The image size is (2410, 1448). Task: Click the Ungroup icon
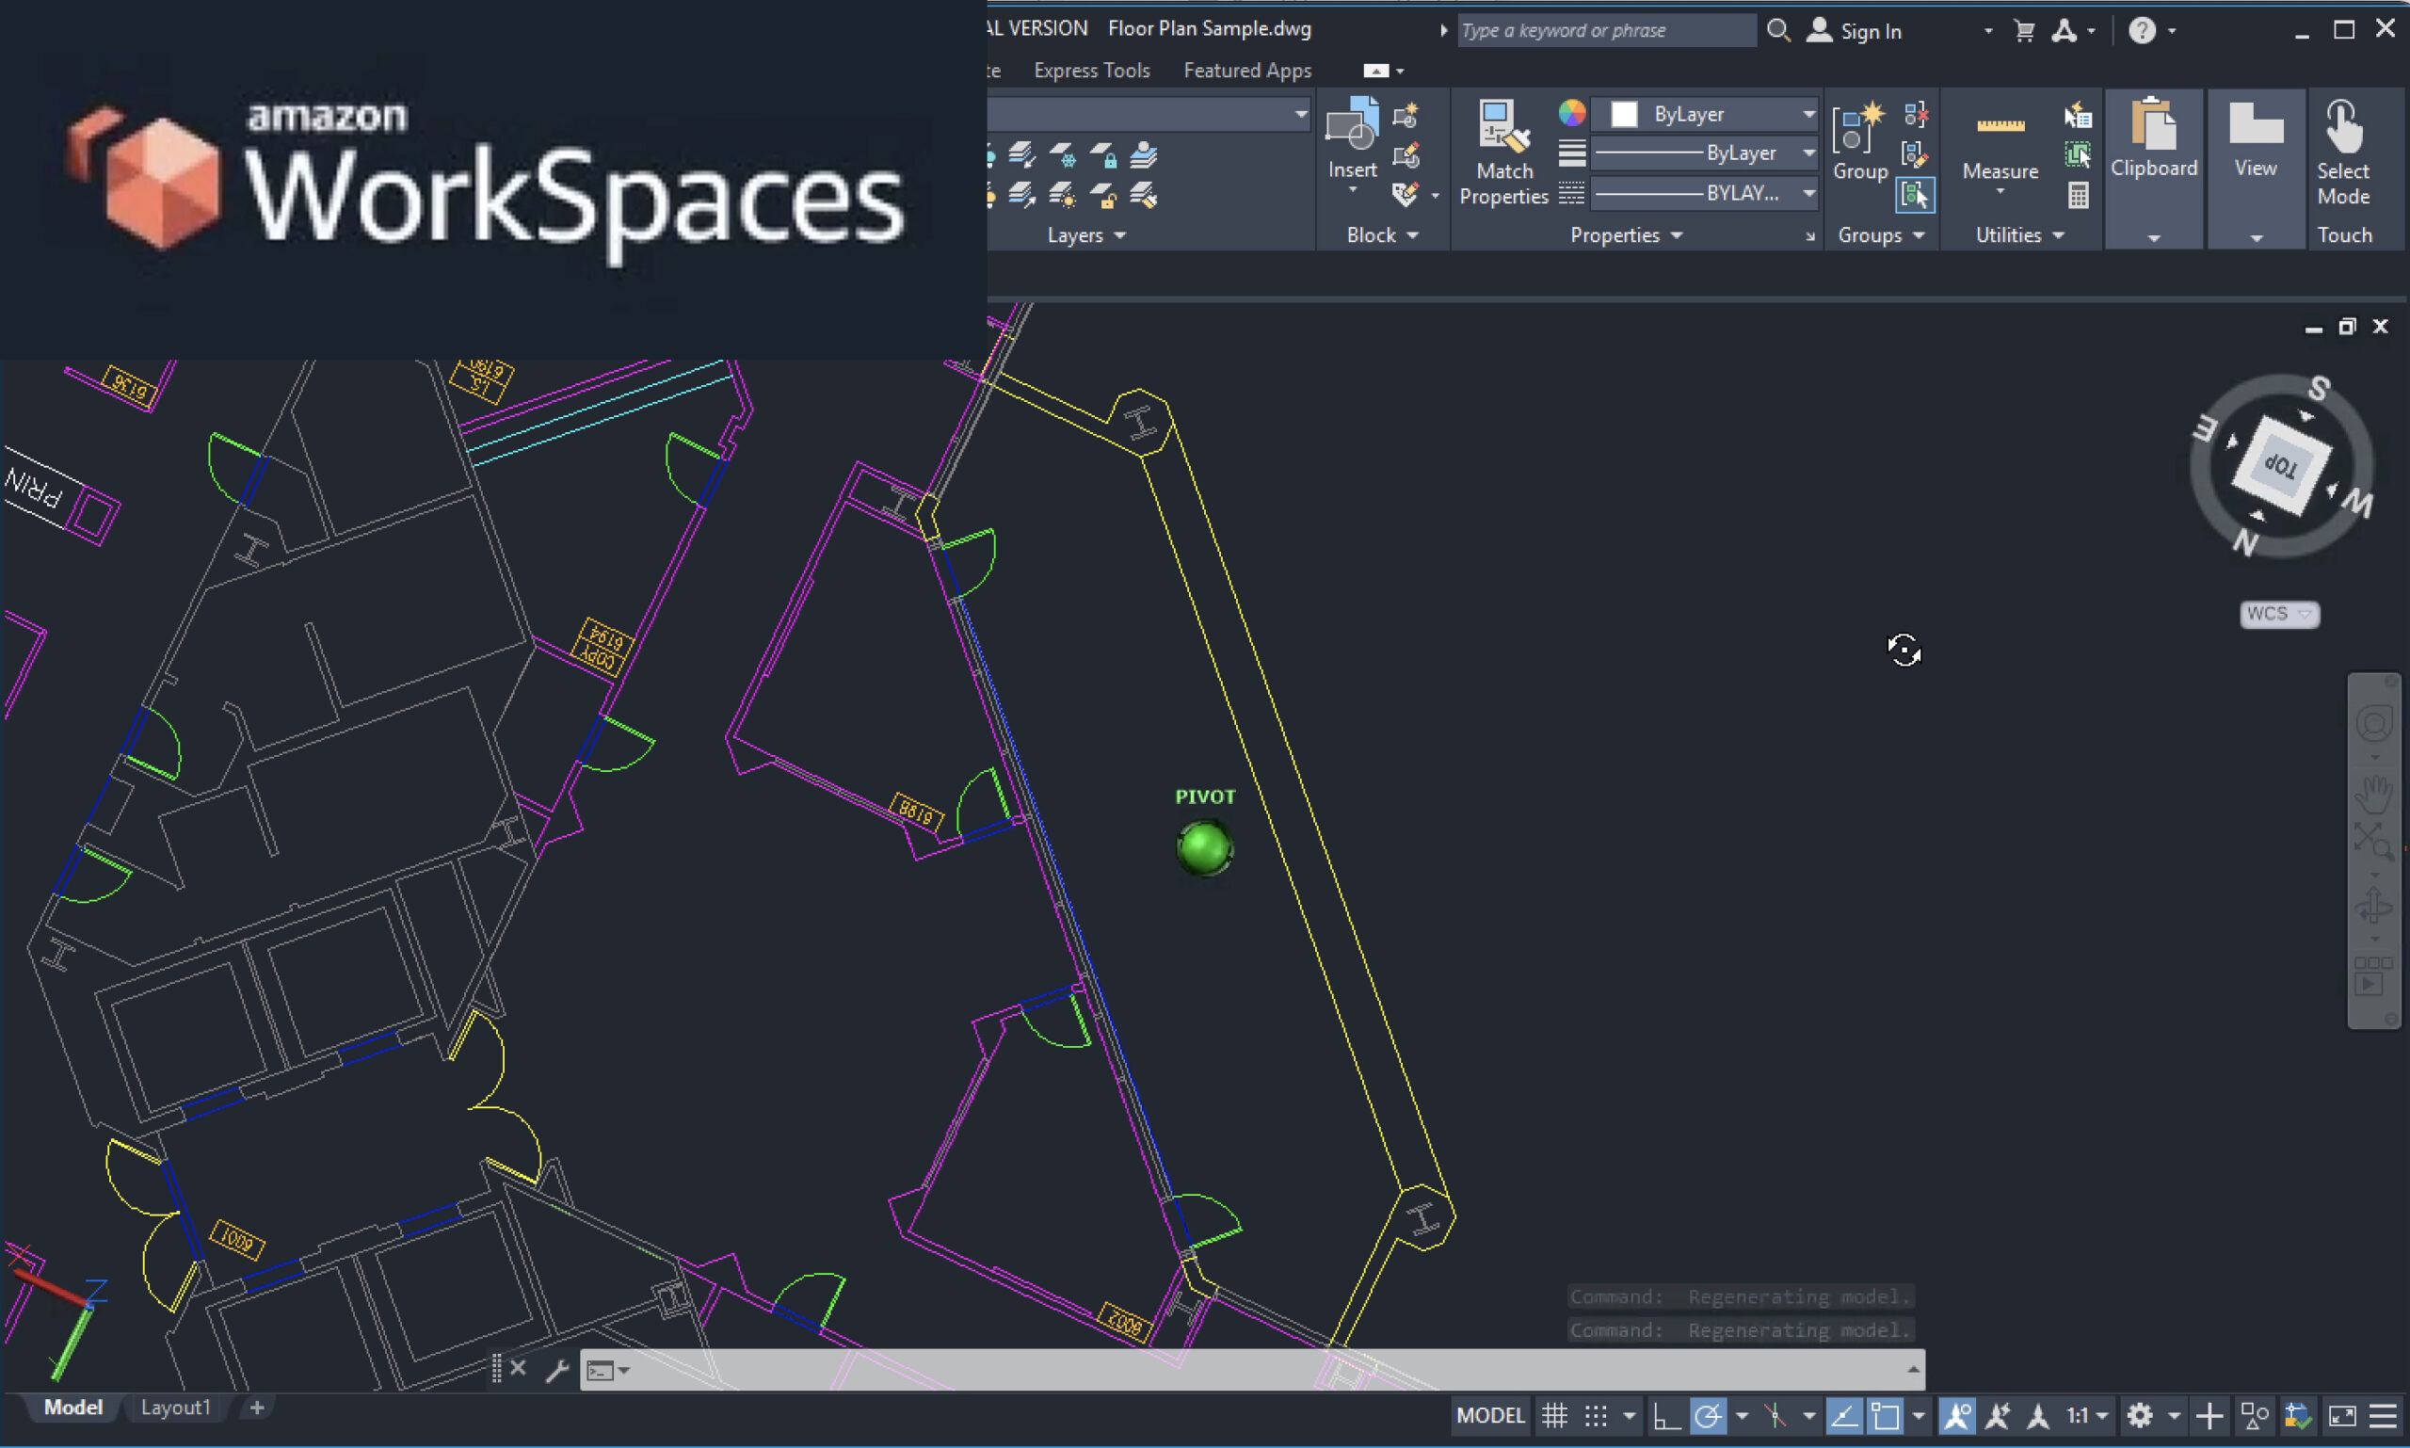coord(1916,115)
